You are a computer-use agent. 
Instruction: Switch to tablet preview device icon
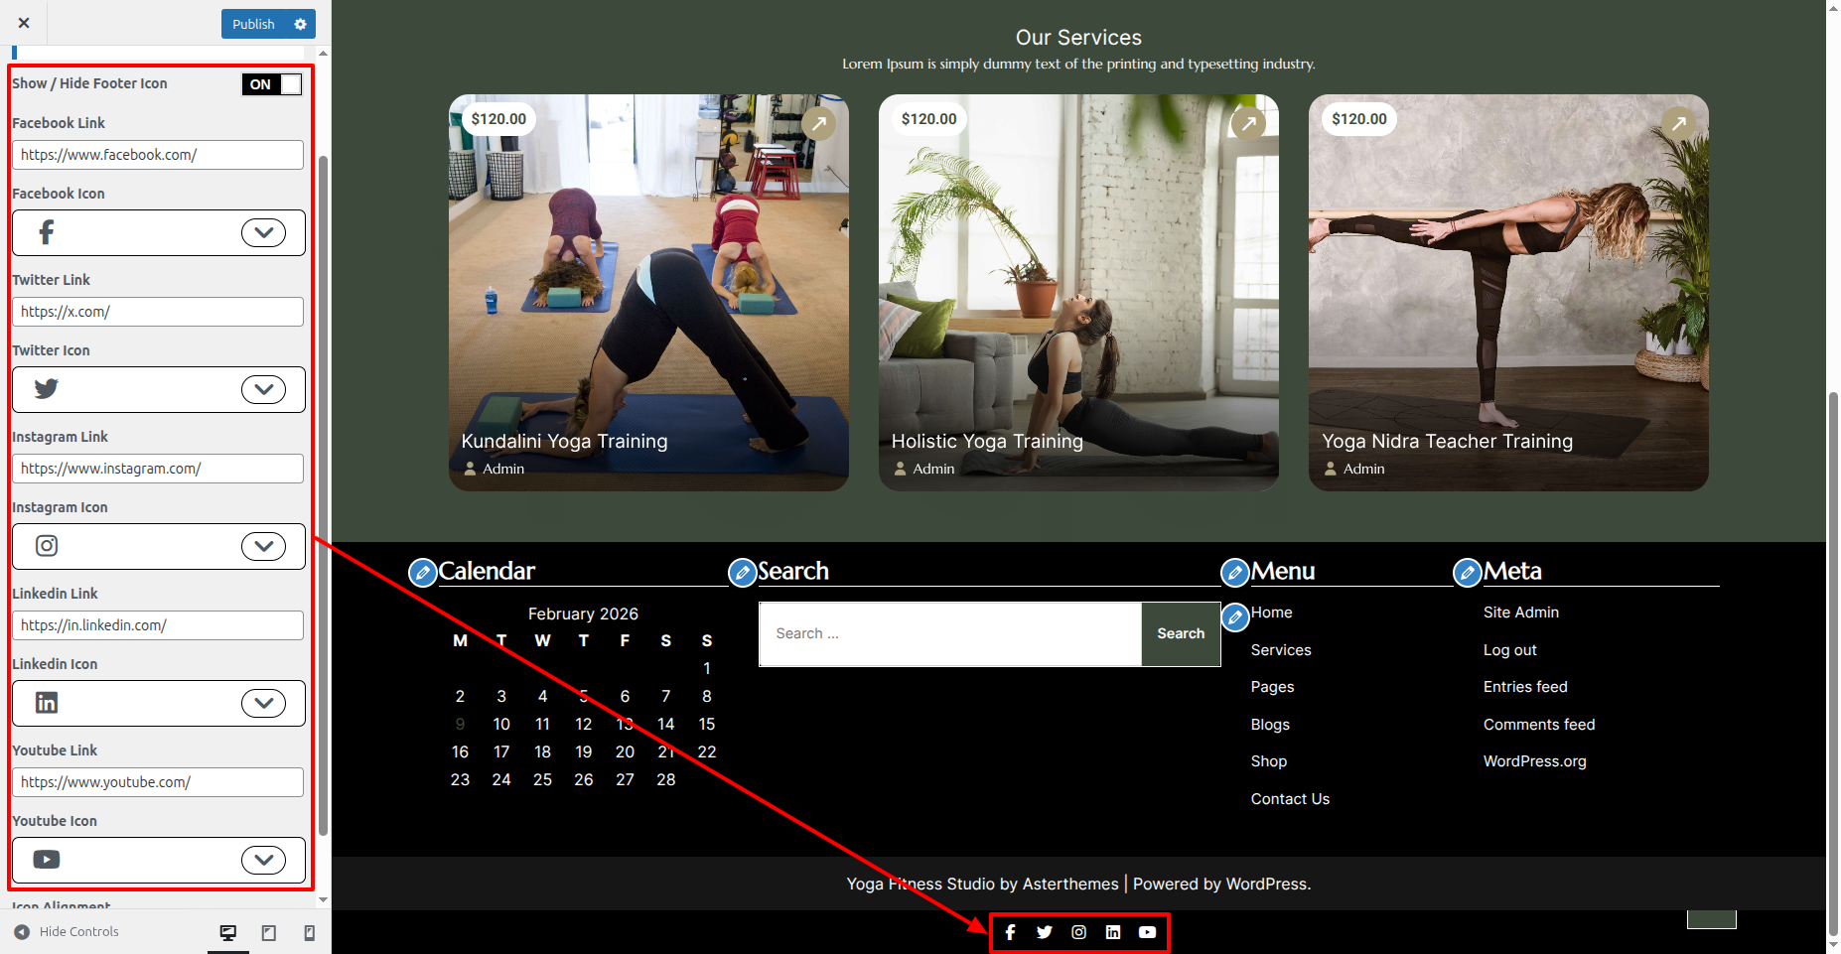[x=268, y=932]
